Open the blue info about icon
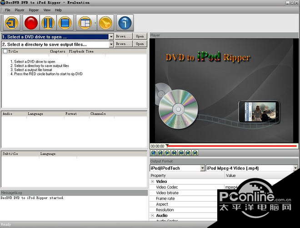The height and width of the screenshot is (228, 300). tap(125, 23)
